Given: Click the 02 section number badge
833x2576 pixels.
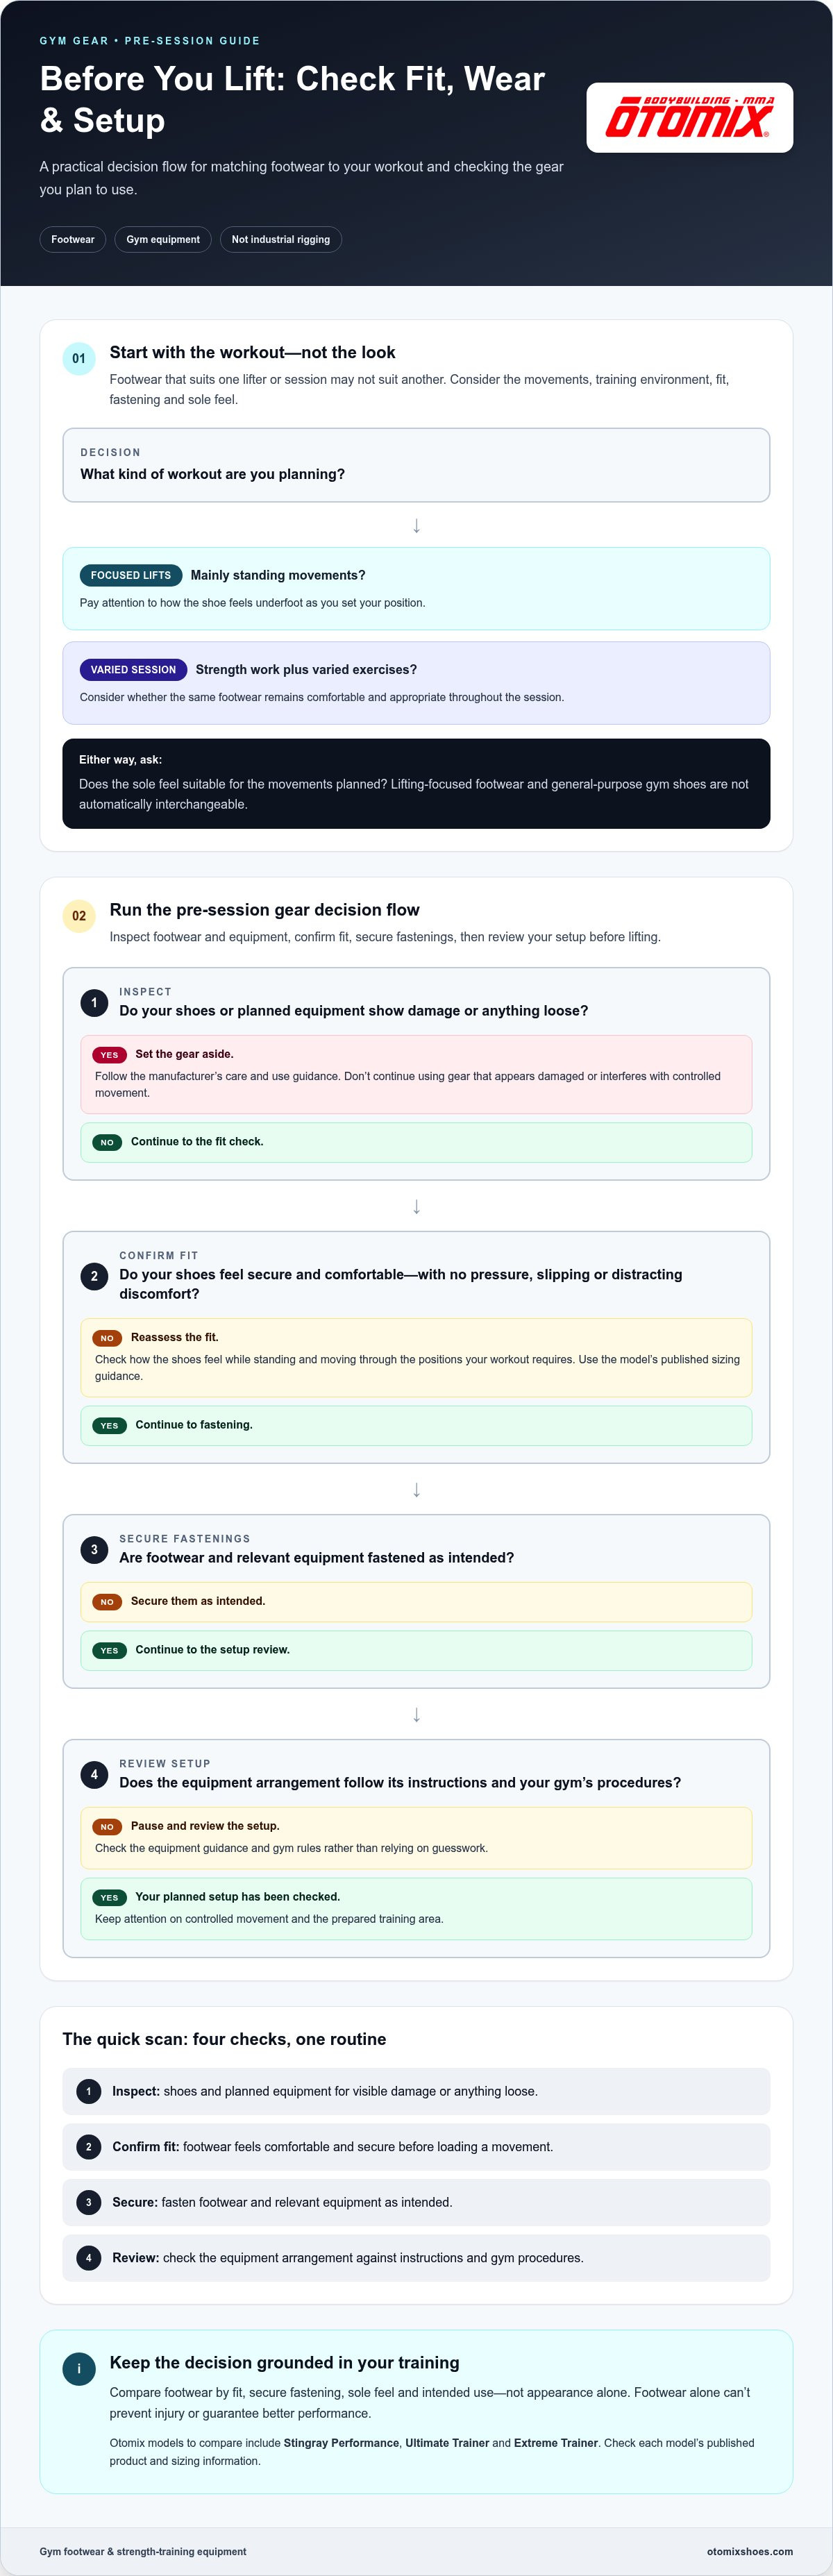Looking at the screenshot, I should pos(79,916).
